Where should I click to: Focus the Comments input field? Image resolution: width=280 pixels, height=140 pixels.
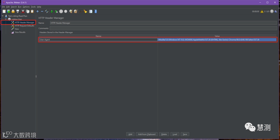[163, 28]
